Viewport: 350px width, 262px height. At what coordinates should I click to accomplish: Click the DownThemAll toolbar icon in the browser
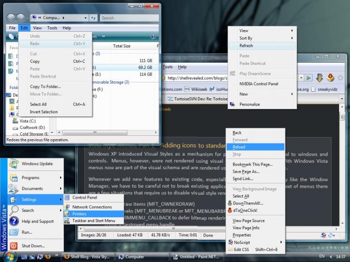[319, 78]
